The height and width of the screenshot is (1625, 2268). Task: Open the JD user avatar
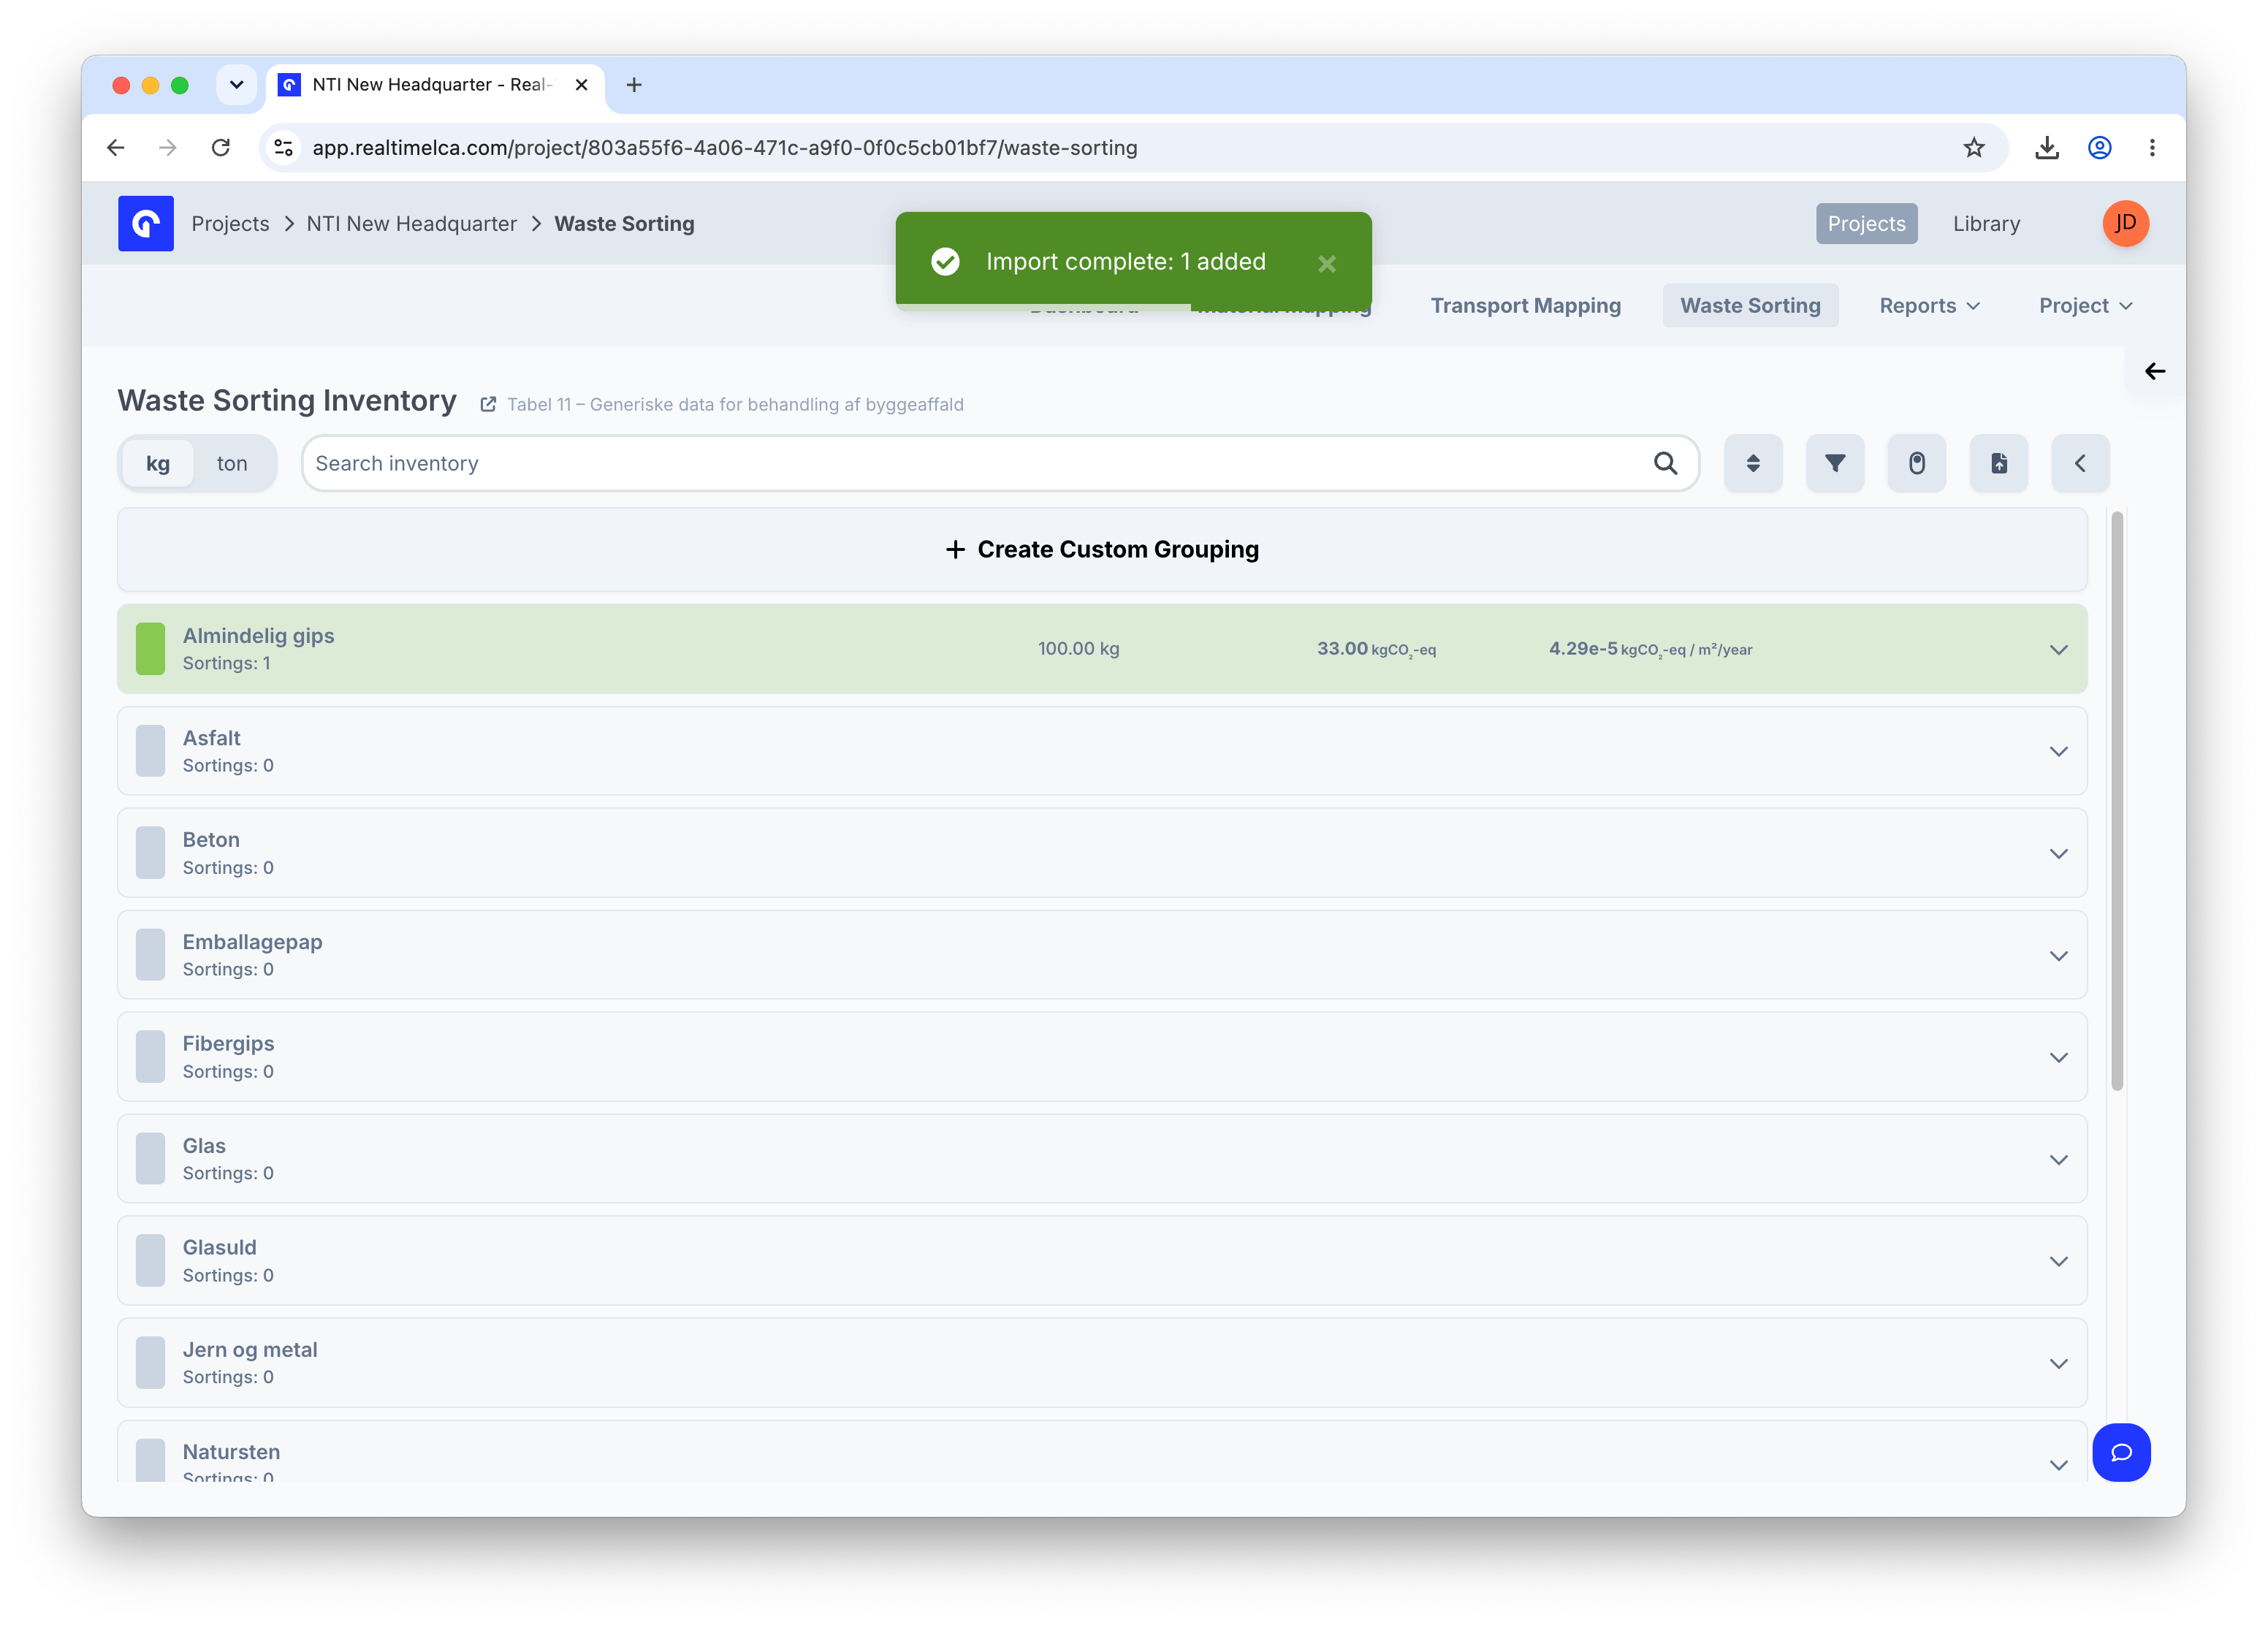coord(2126,223)
